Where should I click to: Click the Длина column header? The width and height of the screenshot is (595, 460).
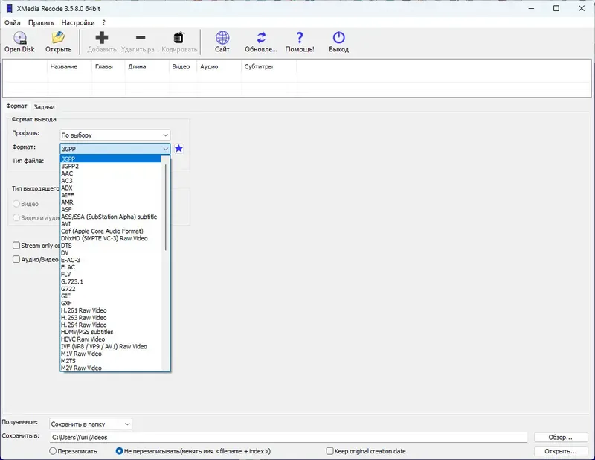[147, 66]
